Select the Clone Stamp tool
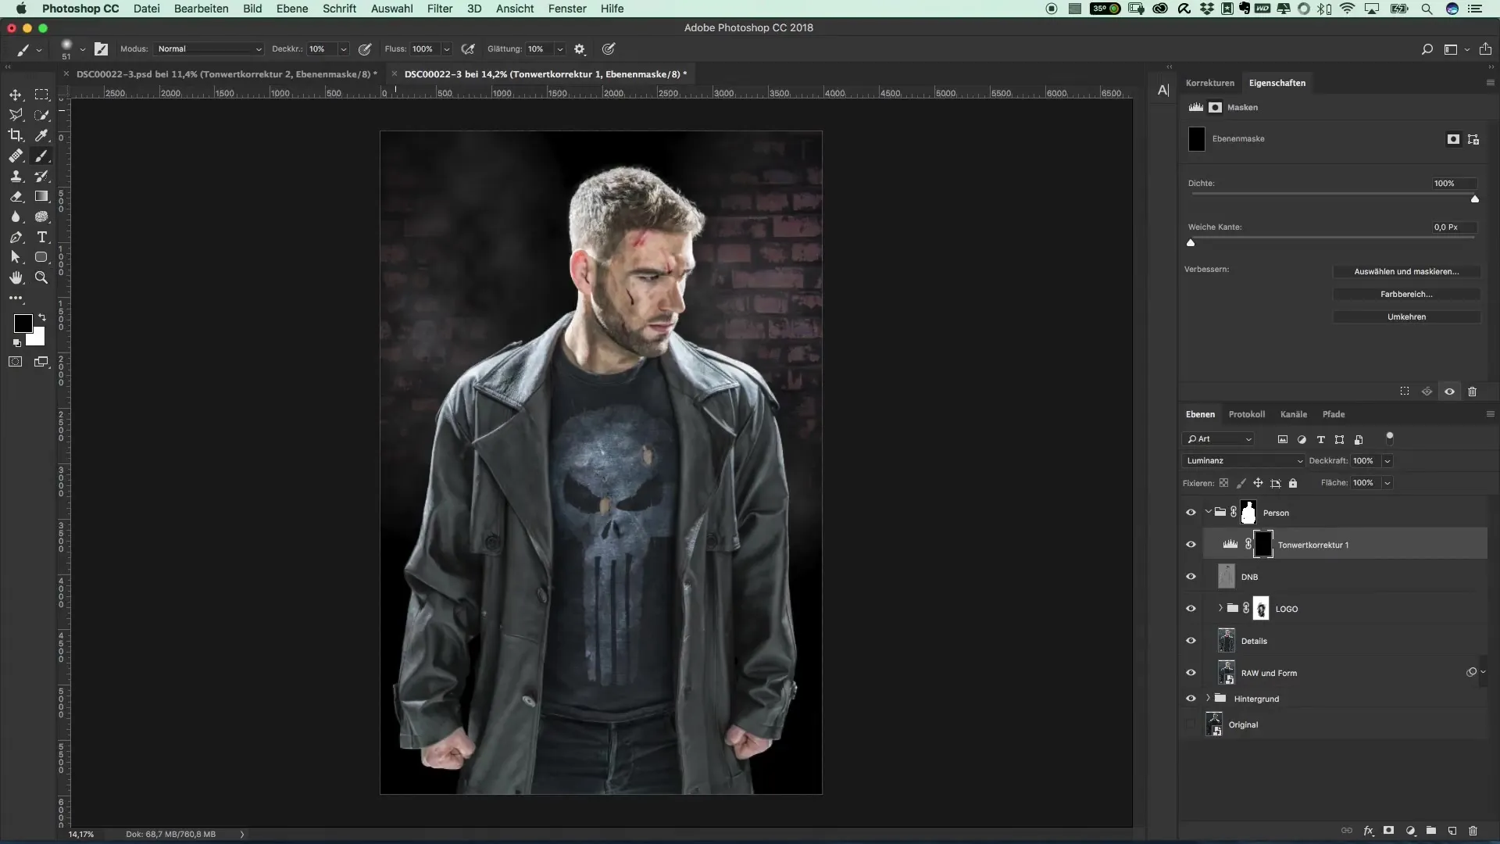The width and height of the screenshot is (1500, 844). 16,177
